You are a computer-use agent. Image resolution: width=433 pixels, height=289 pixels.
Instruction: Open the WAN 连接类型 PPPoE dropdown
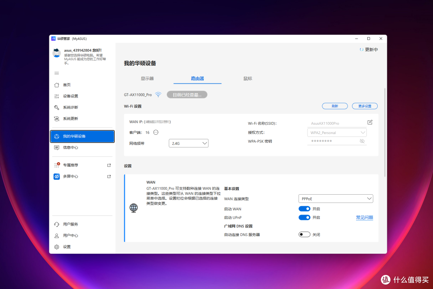(x=336, y=199)
